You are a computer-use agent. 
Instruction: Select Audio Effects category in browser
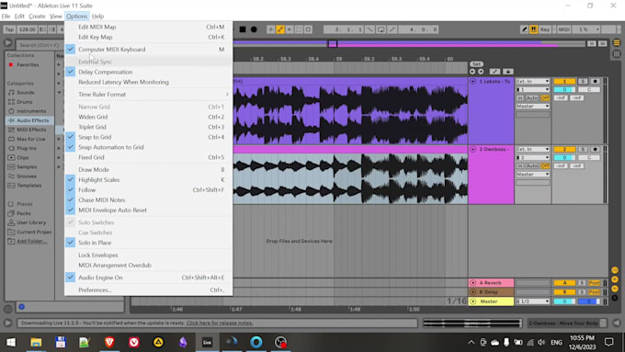[x=32, y=120]
